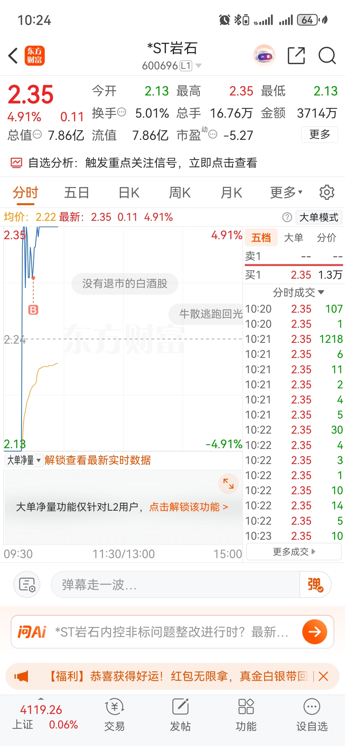
Task: Expand the 更多 chart period dropdown
Action: [286, 192]
